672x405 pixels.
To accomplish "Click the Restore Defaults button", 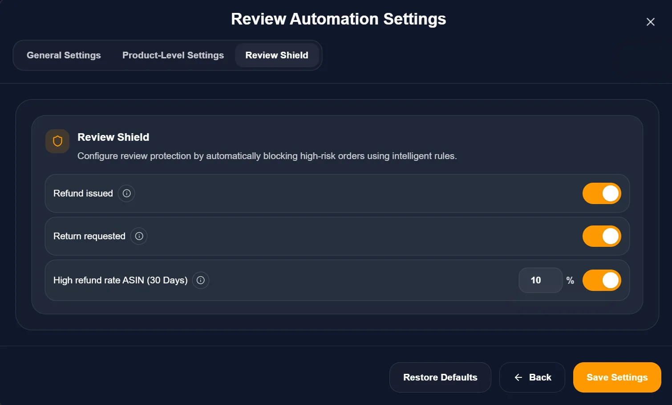I will coord(440,377).
